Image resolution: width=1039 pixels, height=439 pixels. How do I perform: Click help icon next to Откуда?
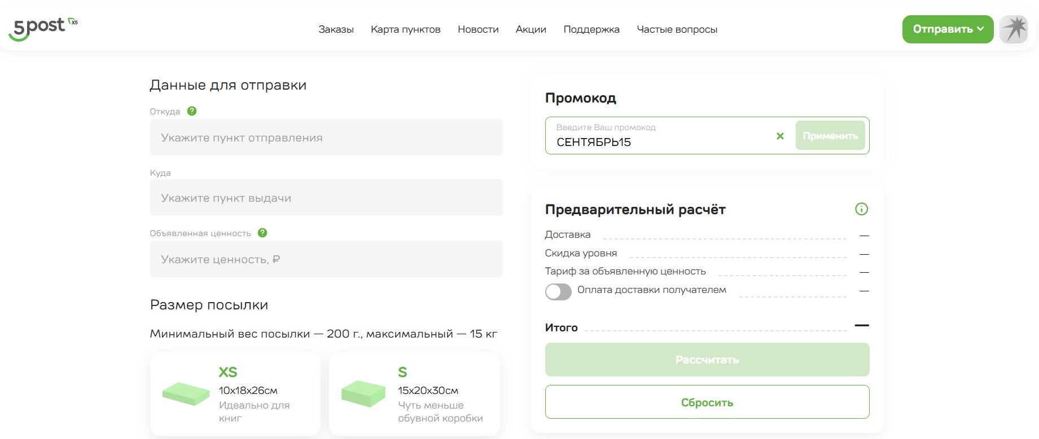(x=192, y=111)
